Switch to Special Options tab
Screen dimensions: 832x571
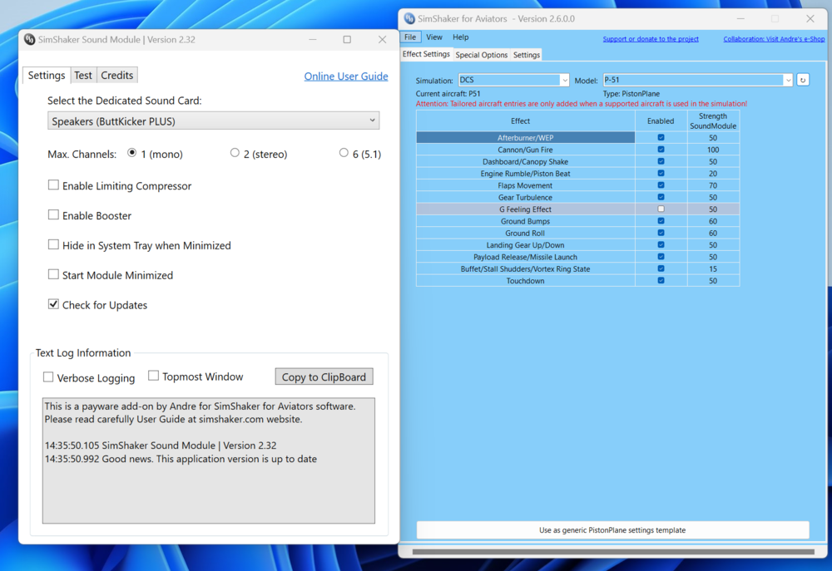pos(481,55)
